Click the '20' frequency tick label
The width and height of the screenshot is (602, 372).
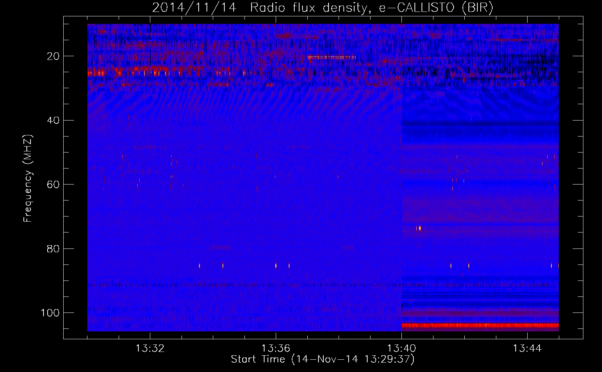pyautogui.click(x=54, y=56)
